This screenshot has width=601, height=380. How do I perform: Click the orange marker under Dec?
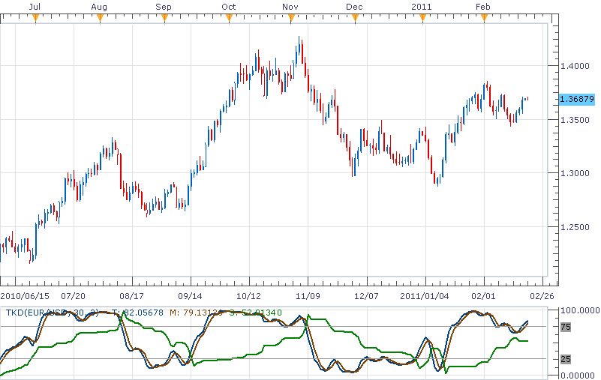[x=355, y=18]
